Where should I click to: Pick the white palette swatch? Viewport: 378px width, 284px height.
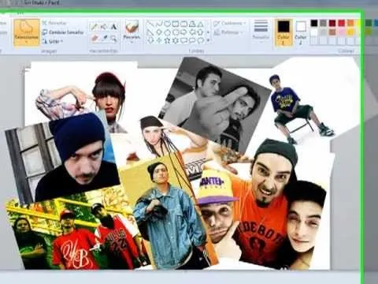click(314, 32)
